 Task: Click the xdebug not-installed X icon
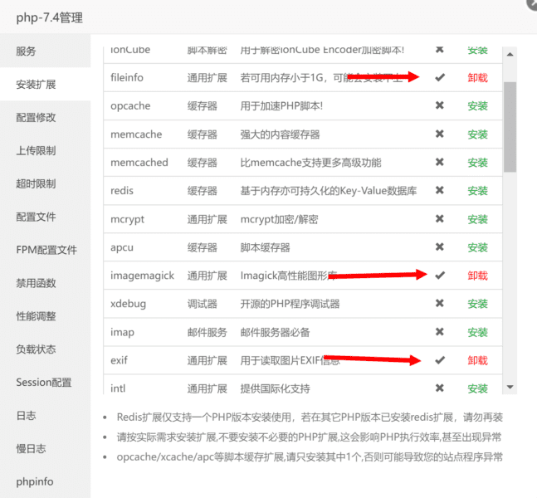click(x=439, y=303)
